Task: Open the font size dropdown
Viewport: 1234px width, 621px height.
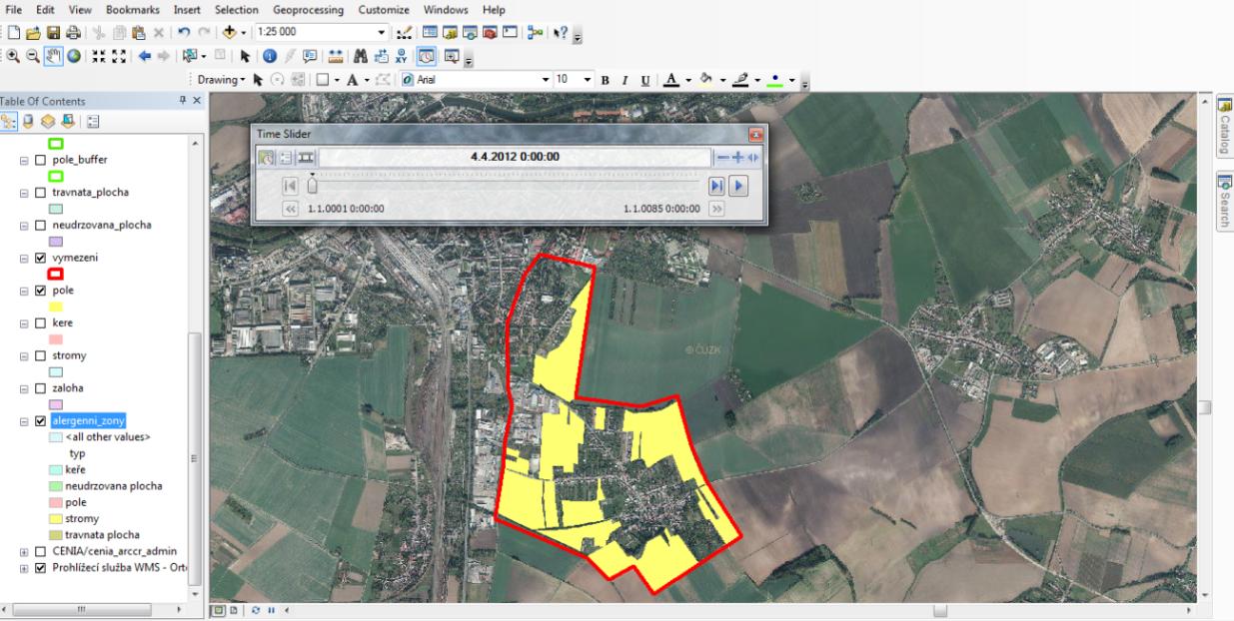Action: click(x=589, y=78)
